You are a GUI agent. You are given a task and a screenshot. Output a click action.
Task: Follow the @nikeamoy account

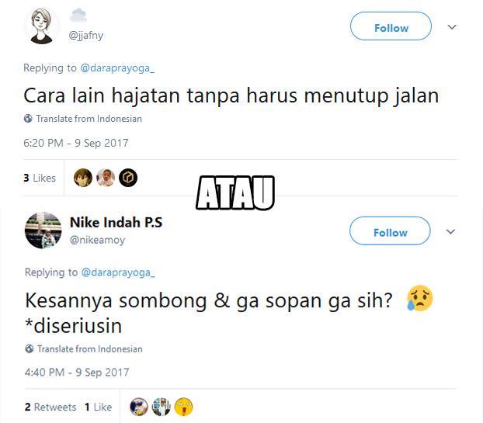point(390,231)
